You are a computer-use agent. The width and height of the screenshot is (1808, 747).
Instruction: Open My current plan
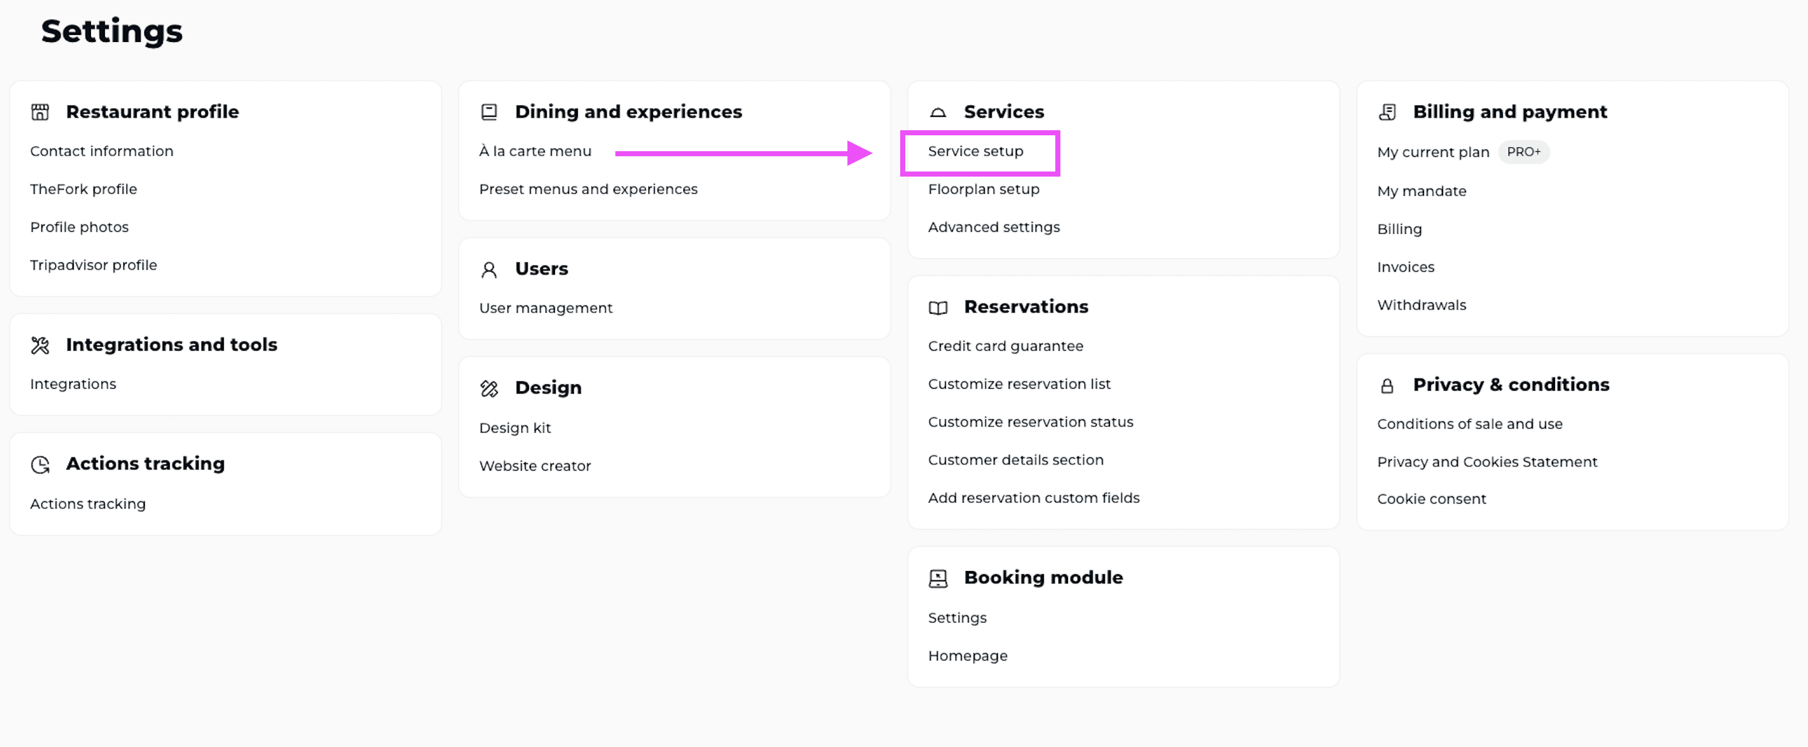[x=1432, y=152]
